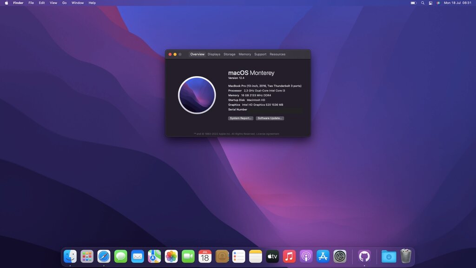The height and width of the screenshot is (268, 476).
Task: Open the App Store dock icon
Action: point(323,256)
